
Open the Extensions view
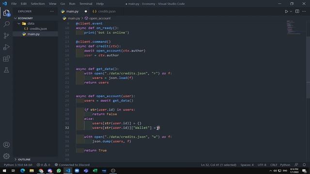pyautogui.click(x=6, y=58)
